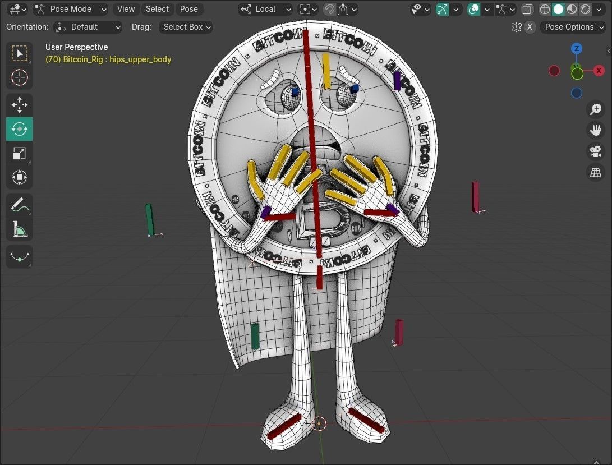This screenshot has width=612, height=465.
Task: Click the dark blue negative Z gizmo ball
Action: tap(577, 93)
